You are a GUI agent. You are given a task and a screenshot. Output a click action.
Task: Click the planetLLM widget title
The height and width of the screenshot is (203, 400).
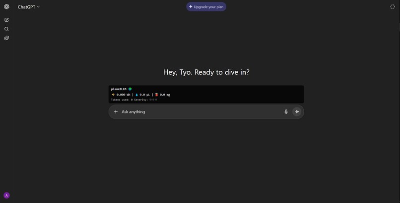(x=119, y=89)
